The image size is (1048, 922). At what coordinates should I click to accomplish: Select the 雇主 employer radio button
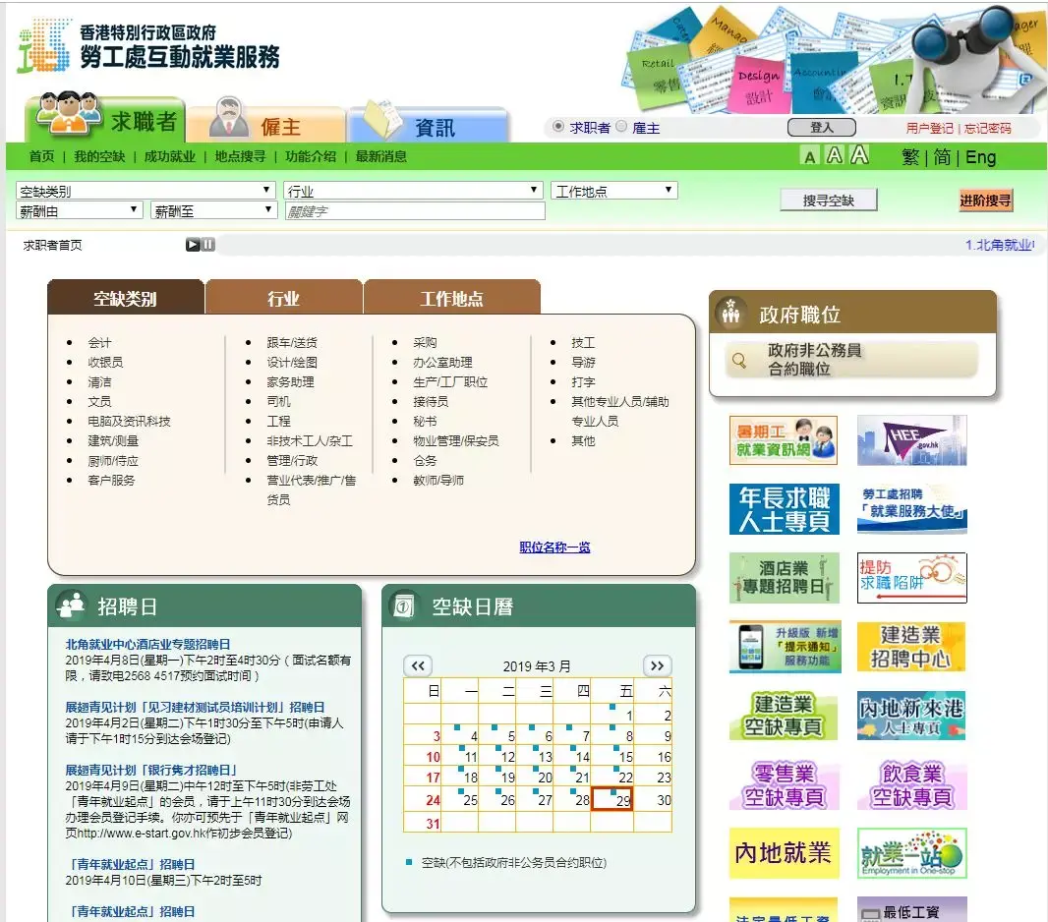(x=622, y=126)
